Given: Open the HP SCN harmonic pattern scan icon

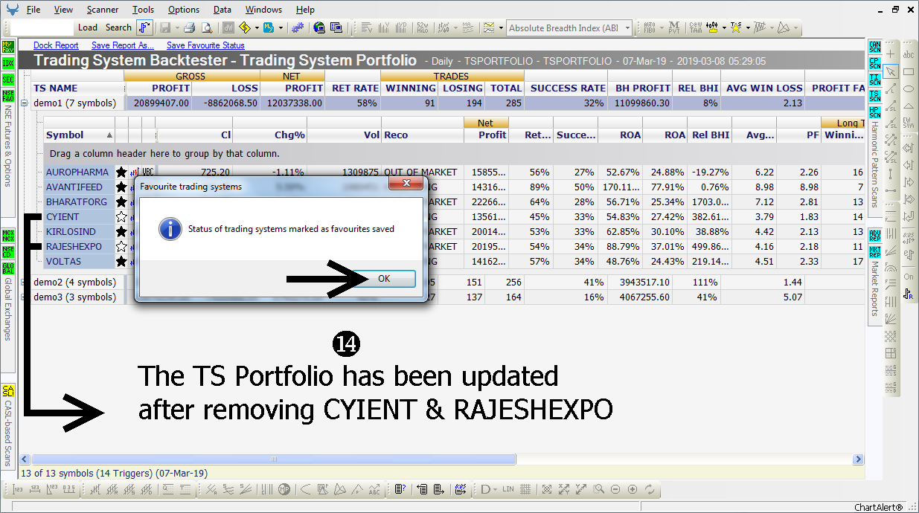Looking at the screenshot, I should click(875, 112).
